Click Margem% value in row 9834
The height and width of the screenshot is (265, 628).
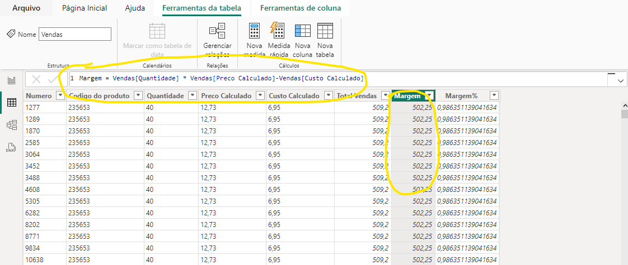pos(467,248)
